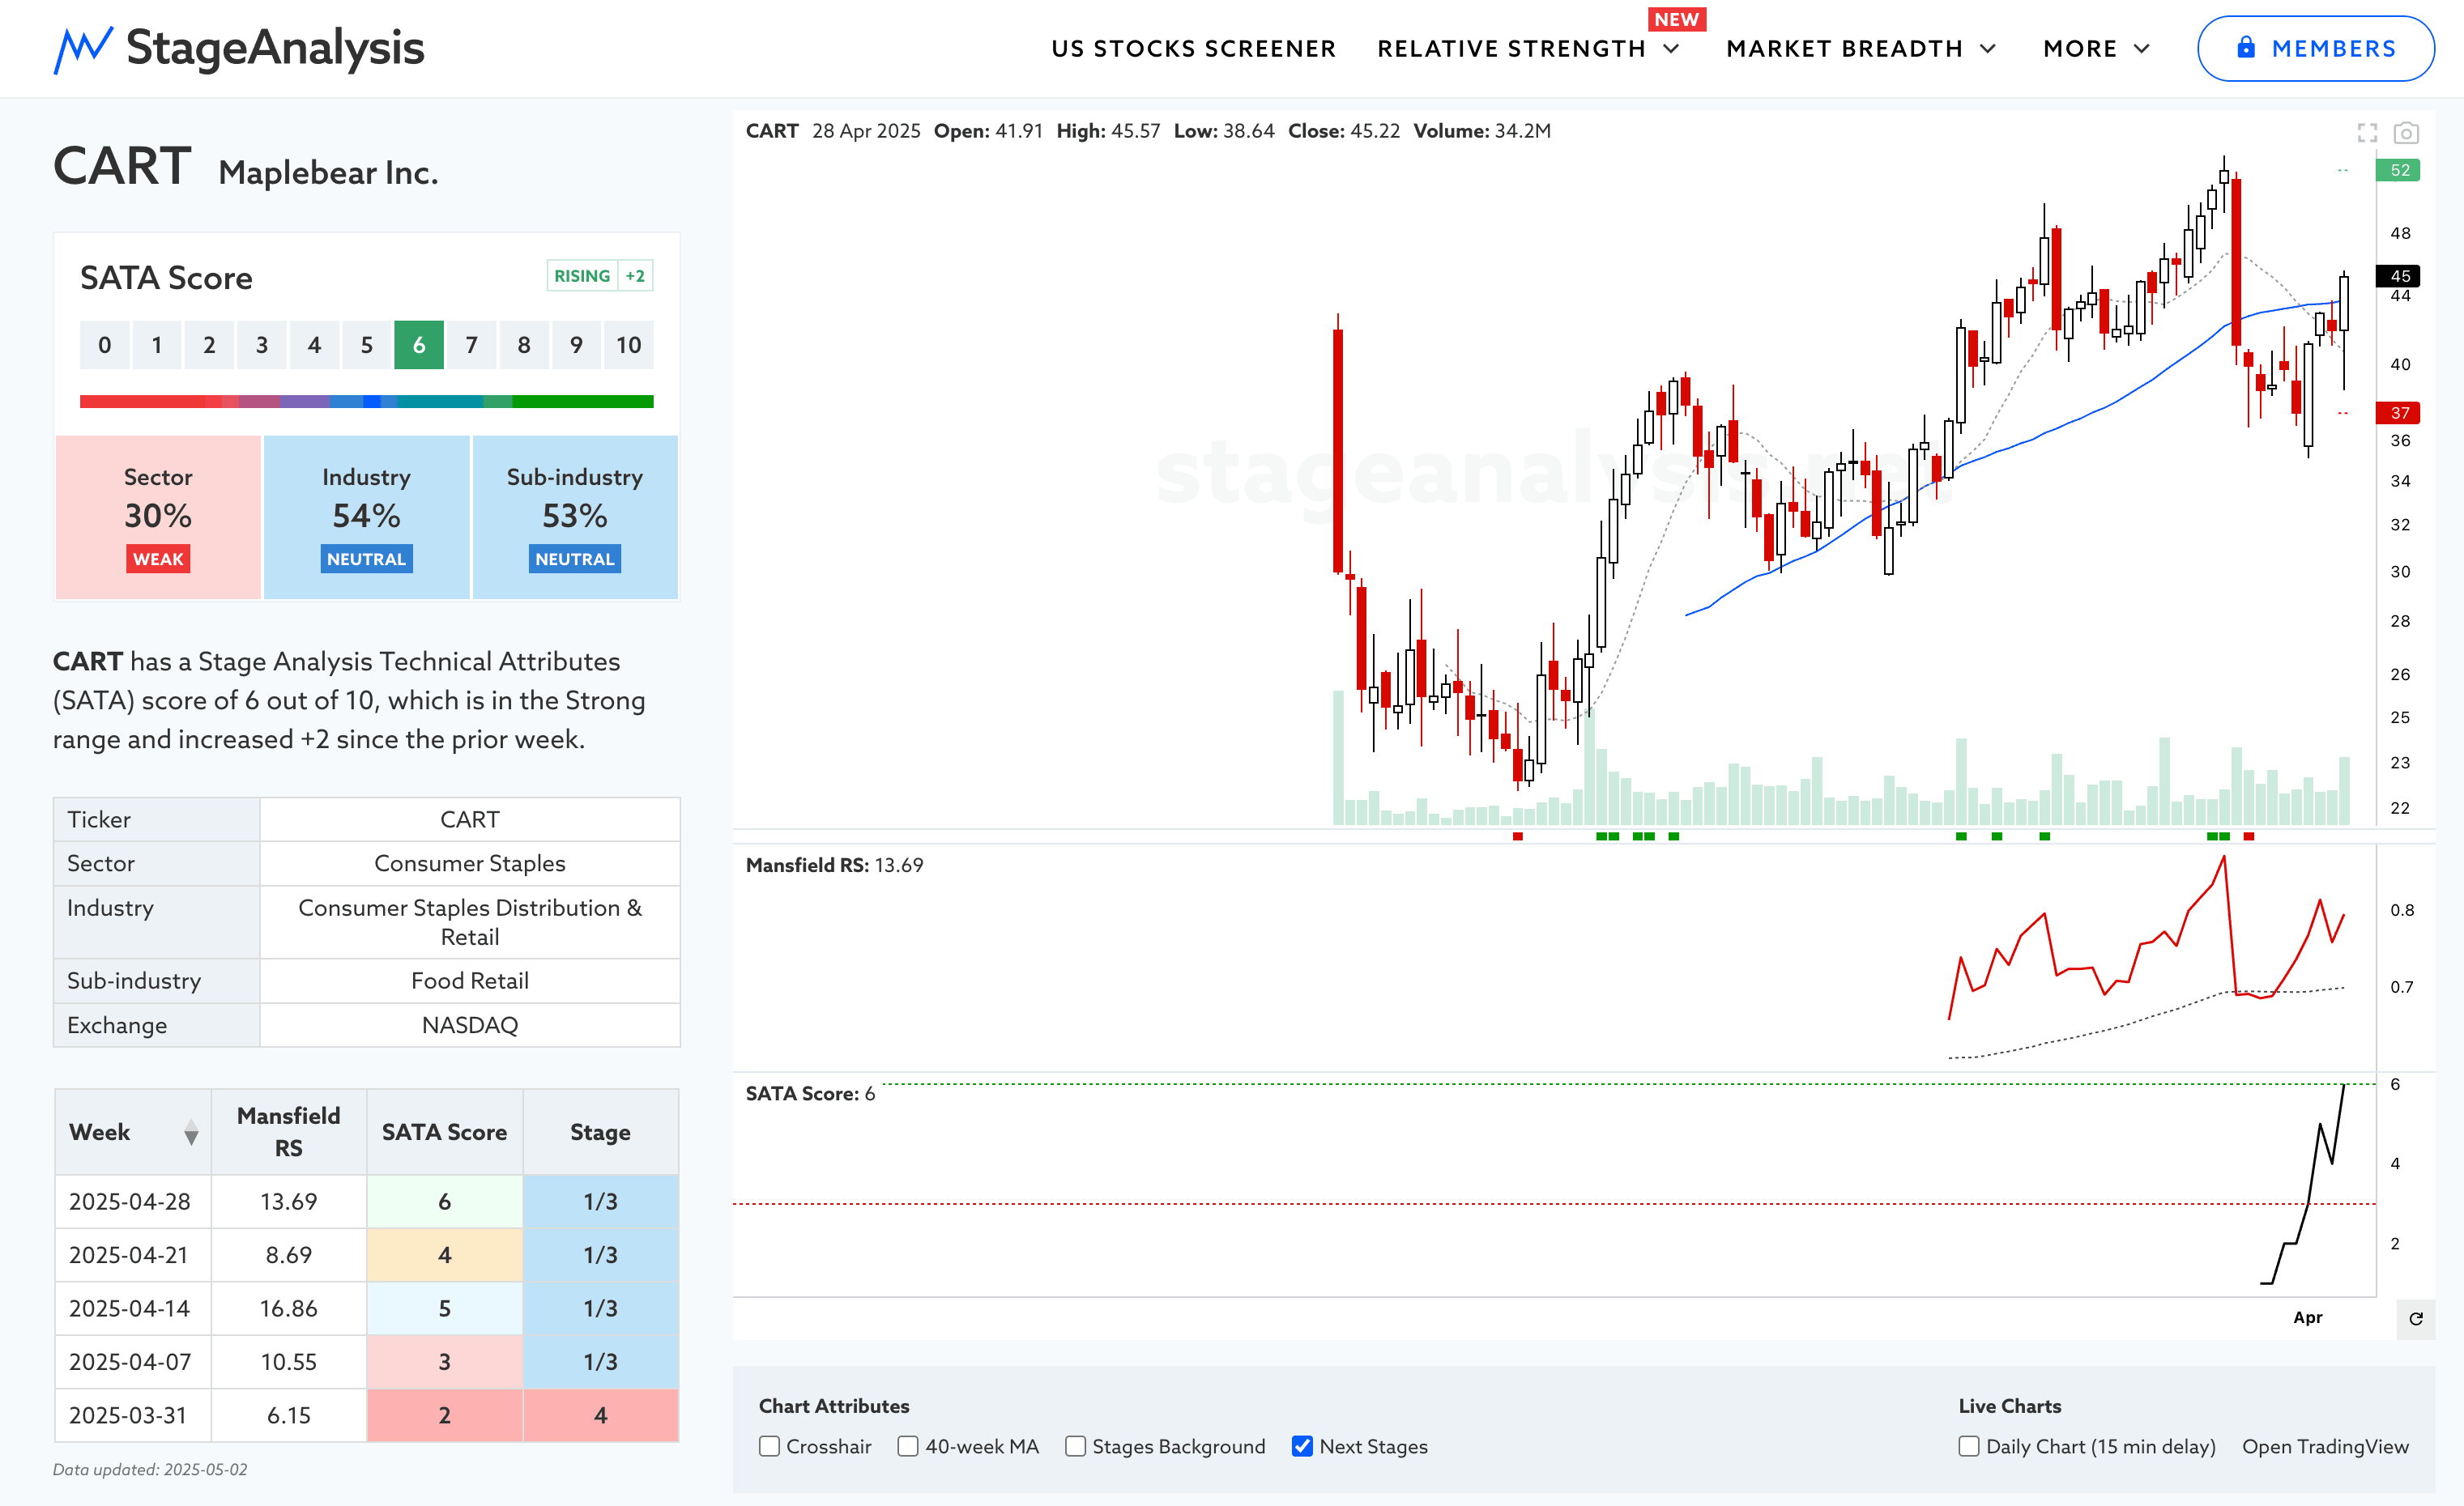This screenshot has width=2464, height=1506.
Task: Click the green 52 price label
Action: (2399, 170)
